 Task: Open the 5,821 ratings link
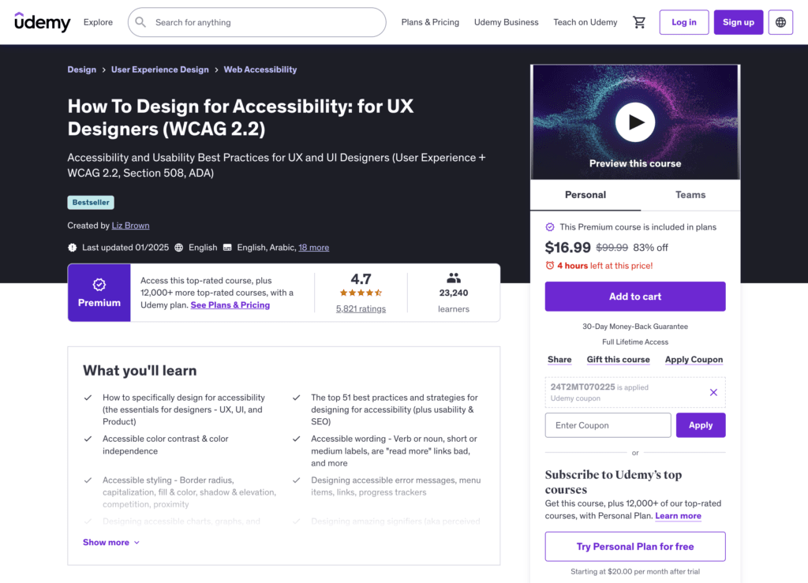tap(361, 308)
